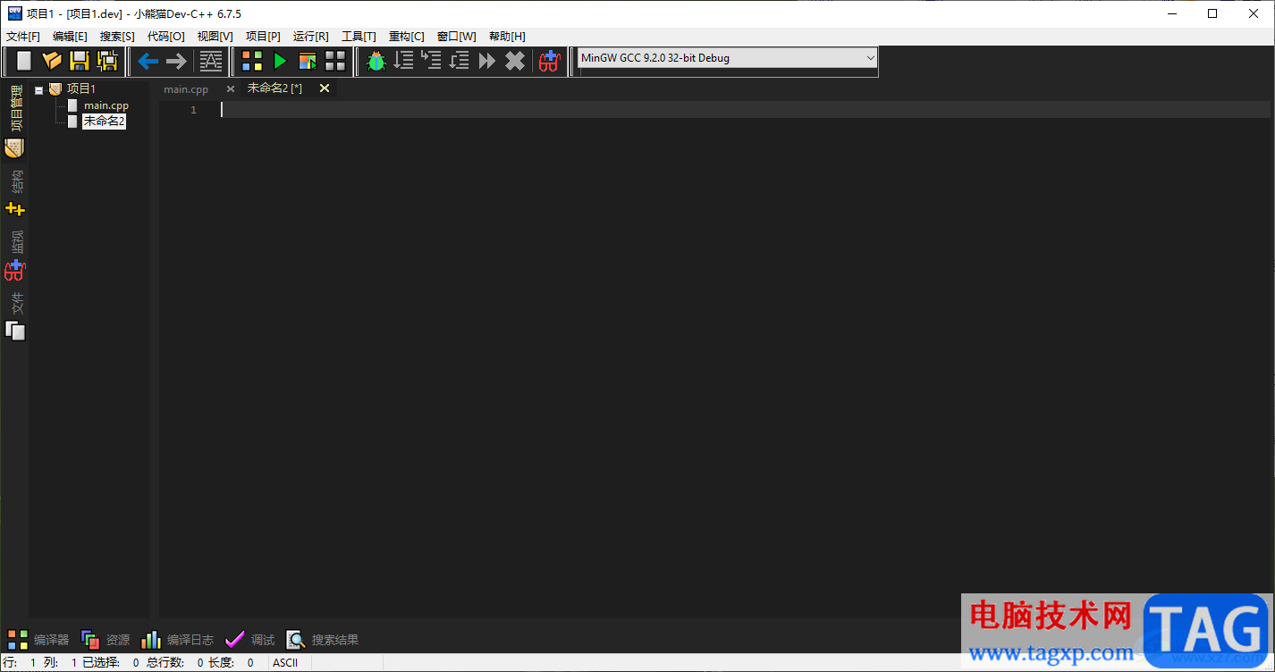The height and width of the screenshot is (672, 1275).
Task: Run program with green play icon
Action: coord(280,61)
